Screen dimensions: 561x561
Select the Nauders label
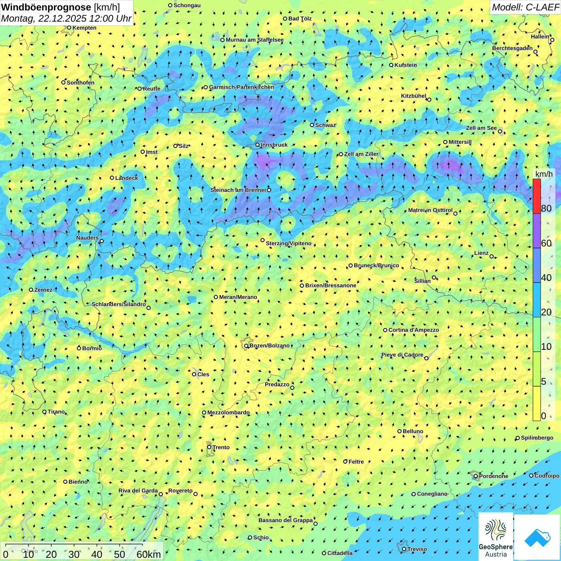(x=87, y=238)
